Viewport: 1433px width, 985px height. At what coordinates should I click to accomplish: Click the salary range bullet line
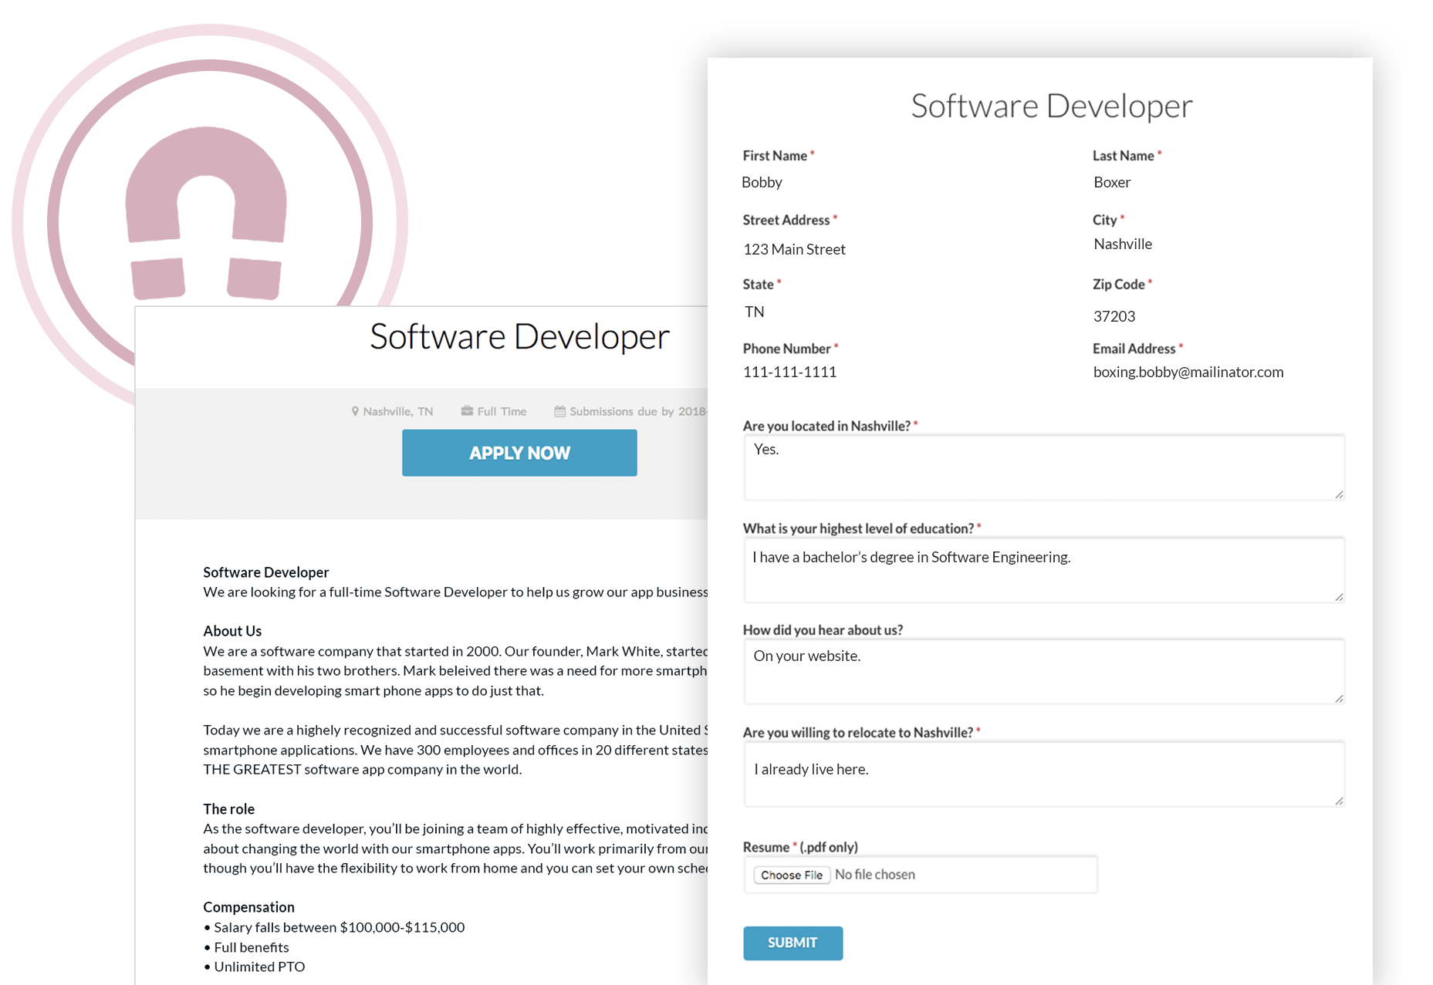click(x=334, y=927)
